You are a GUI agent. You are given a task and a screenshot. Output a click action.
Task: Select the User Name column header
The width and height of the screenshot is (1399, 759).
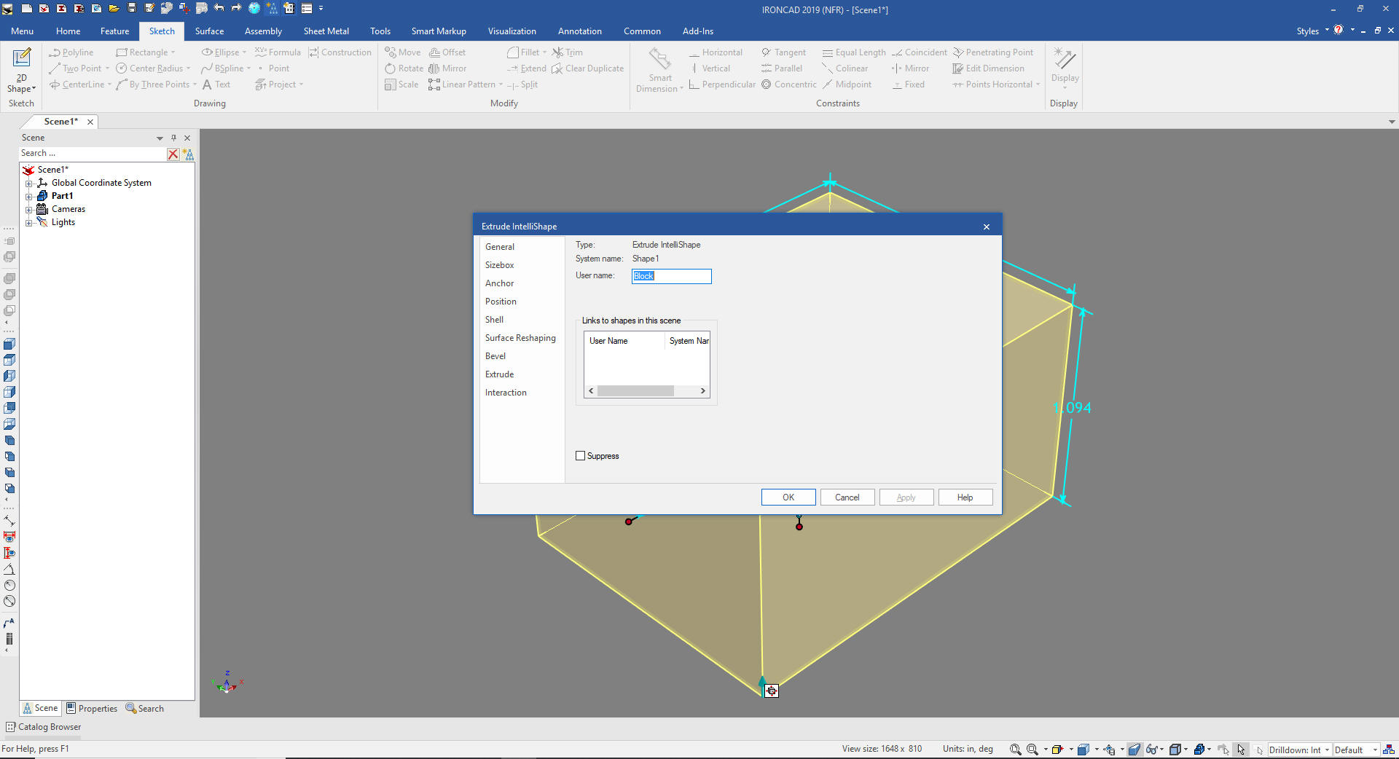coord(624,341)
